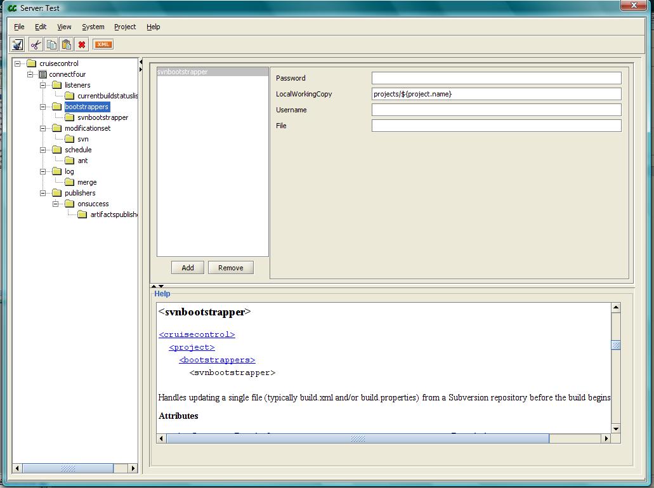The width and height of the screenshot is (654, 488).
Task: Click the first toolbar icon left of Cut
Action: [18, 44]
